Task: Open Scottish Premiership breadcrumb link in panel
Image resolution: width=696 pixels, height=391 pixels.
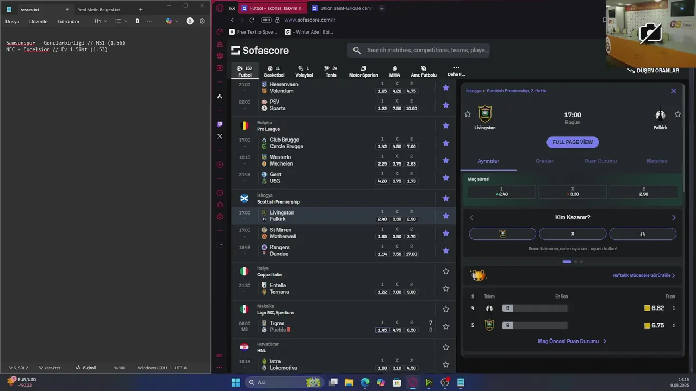Action: pos(517,91)
